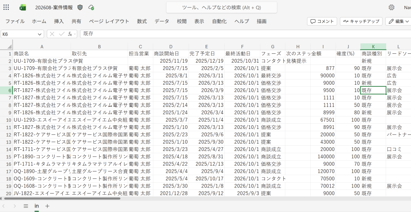Click date cell 2021/12/28
Screen dimensions: 411x212
click(171, 194)
